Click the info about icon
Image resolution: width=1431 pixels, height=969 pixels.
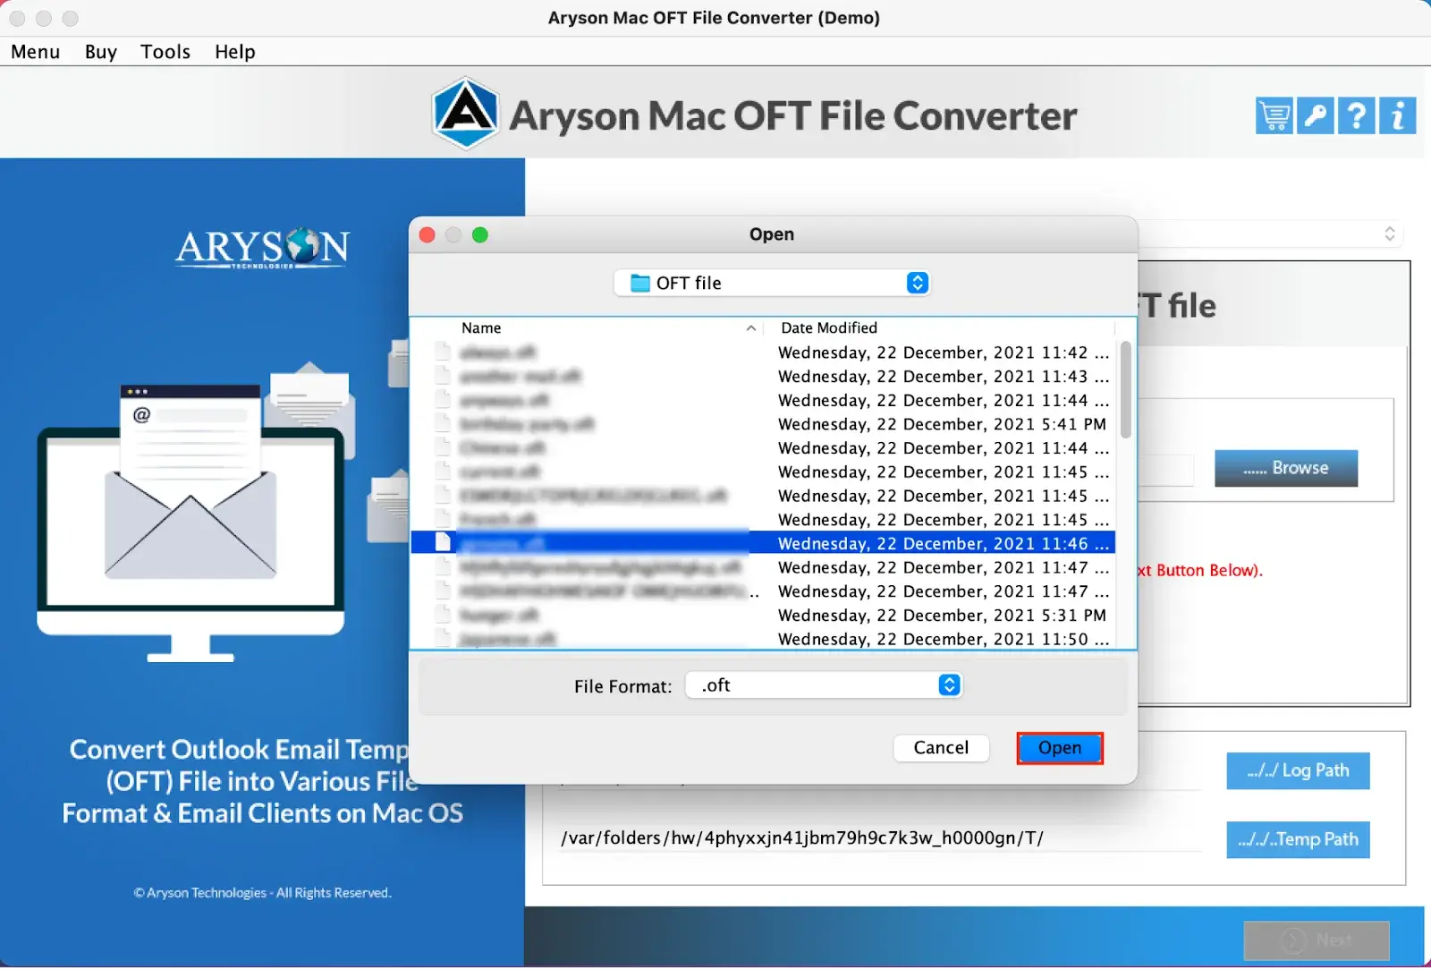coord(1397,115)
